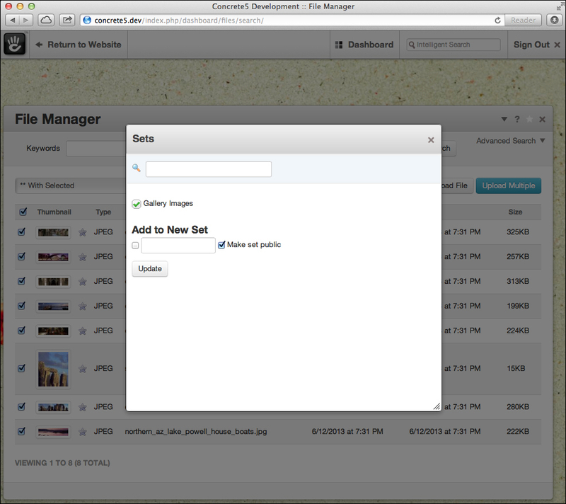Star the 313KB JPEG file
Image resolution: width=566 pixels, height=504 pixels.
click(x=83, y=281)
